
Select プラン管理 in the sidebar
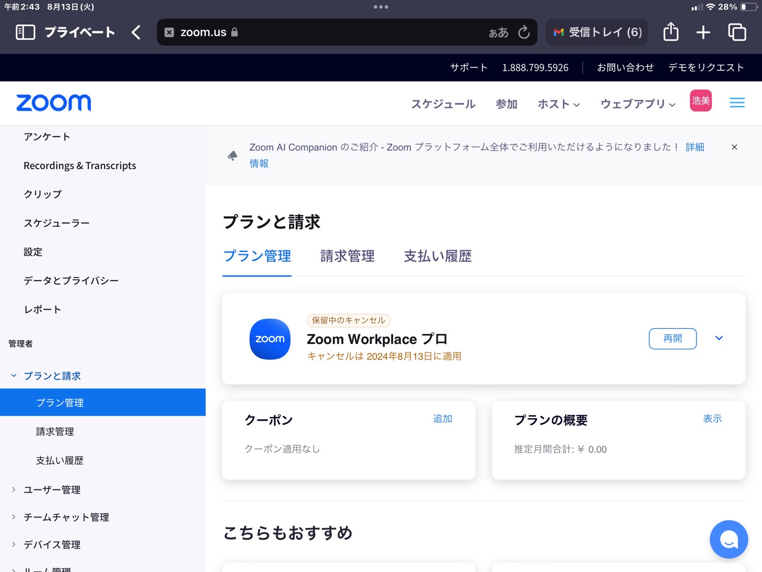(x=103, y=402)
